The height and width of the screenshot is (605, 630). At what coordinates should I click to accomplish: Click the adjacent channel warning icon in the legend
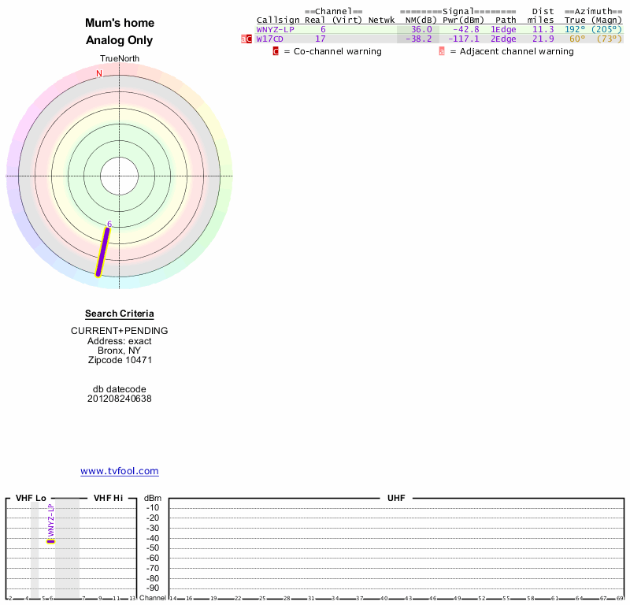click(x=442, y=51)
